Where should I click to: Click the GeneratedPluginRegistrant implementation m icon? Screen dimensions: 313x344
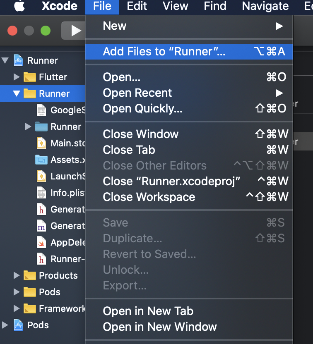[41, 226]
